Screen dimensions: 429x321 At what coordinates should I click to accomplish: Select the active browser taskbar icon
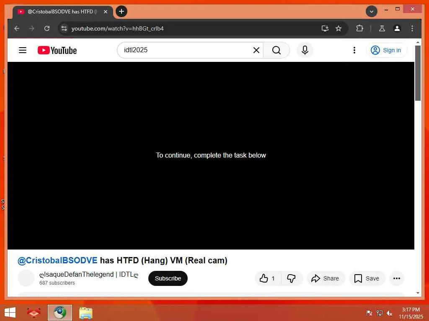point(59,313)
